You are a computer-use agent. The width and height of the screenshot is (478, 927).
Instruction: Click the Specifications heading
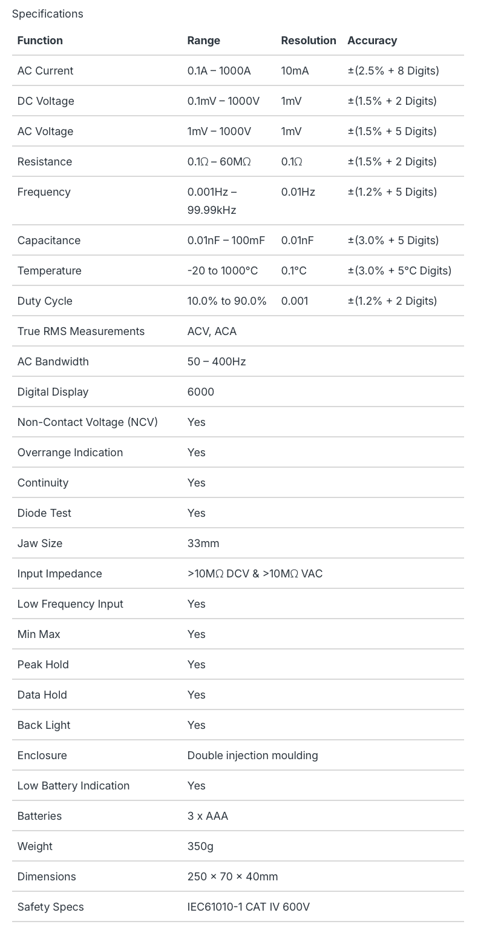point(48,13)
